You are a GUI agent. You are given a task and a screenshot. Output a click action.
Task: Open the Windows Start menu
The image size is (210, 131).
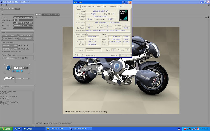tap(6, 129)
